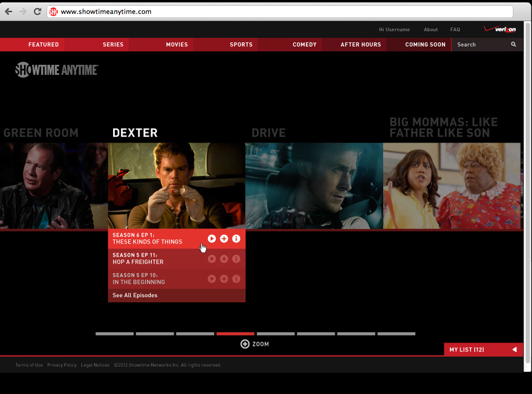Click the Showtime Anytime logo
The height and width of the screenshot is (394, 532).
(57, 70)
